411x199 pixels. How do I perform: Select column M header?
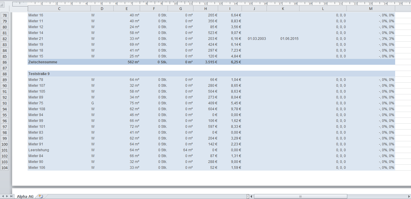click(371, 9)
